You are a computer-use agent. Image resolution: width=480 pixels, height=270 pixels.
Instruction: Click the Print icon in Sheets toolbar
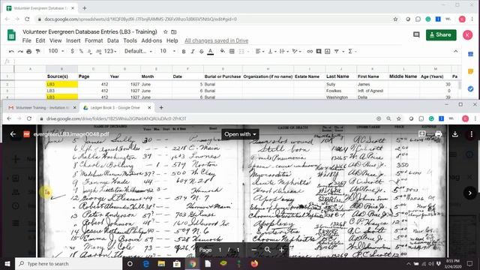coord(29,52)
